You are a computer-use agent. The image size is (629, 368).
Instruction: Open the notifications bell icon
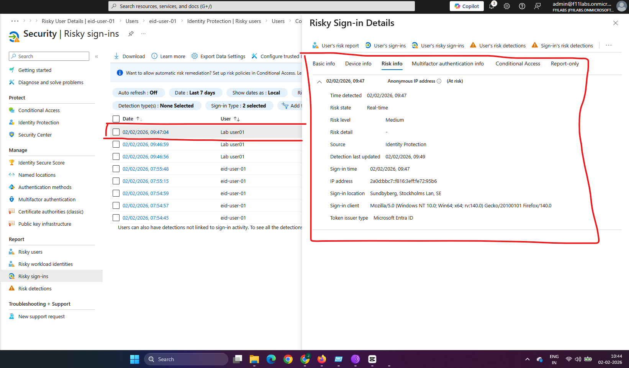tap(491, 6)
